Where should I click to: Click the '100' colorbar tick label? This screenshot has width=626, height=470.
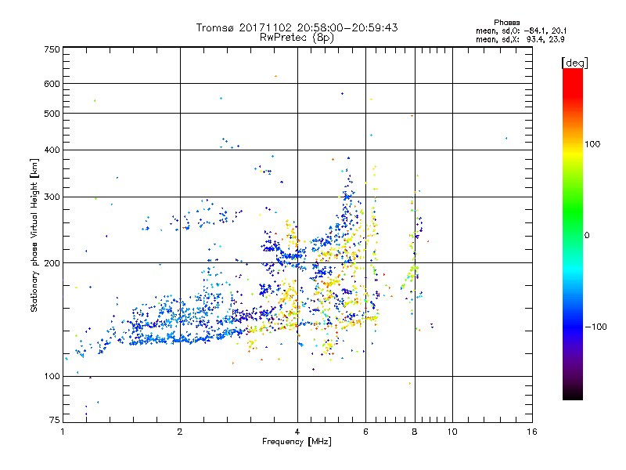tap(592, 144)
